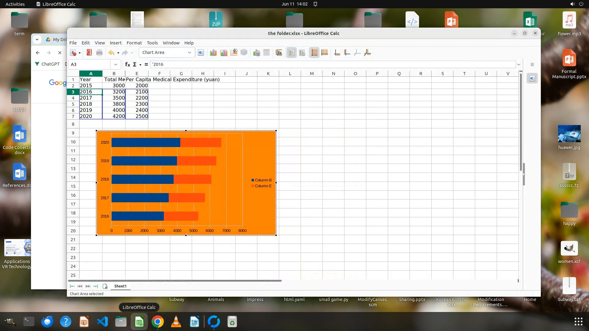Click the Function Wizard fx icon

tap(128, 64)
